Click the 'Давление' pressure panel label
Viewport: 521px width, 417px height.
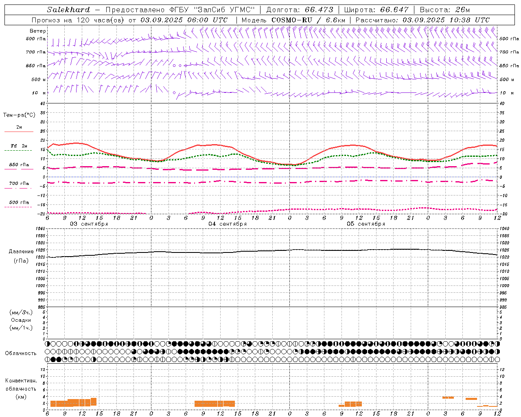coord(21,252)
